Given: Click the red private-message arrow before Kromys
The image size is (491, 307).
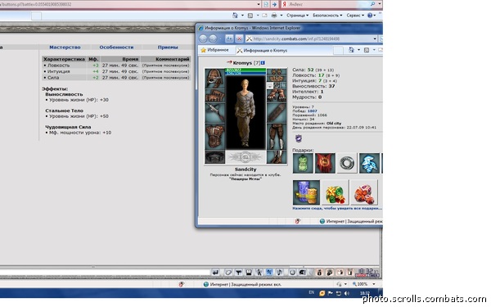Looking at the screenshot, I should pyautogui.click(x=229, y=62).
